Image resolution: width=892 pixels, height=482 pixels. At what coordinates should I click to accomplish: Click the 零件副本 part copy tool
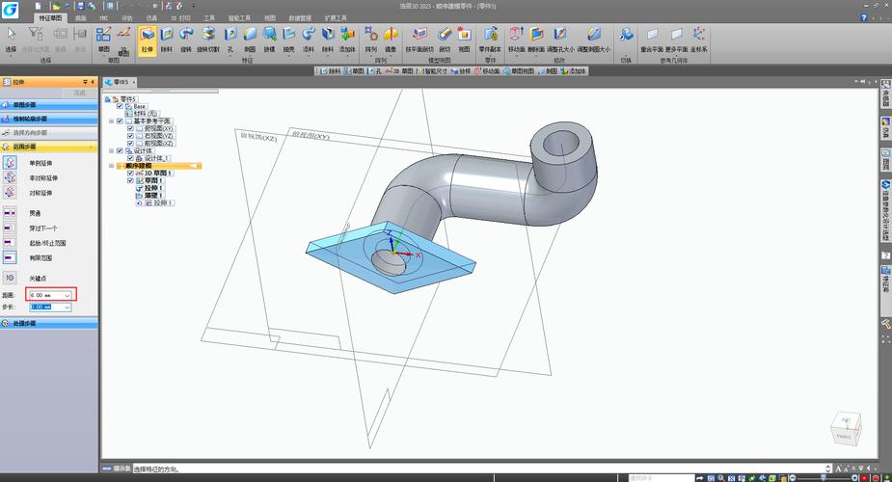(x=491, y=40)
